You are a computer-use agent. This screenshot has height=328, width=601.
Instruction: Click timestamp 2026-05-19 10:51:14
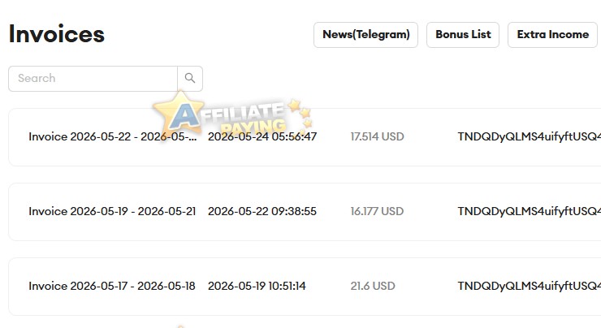tap(257, 287)
